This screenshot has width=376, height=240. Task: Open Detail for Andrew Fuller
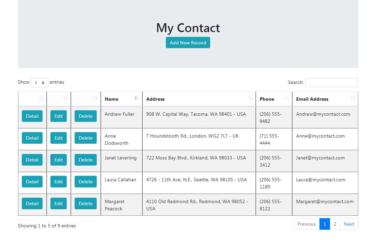(32, 116)
